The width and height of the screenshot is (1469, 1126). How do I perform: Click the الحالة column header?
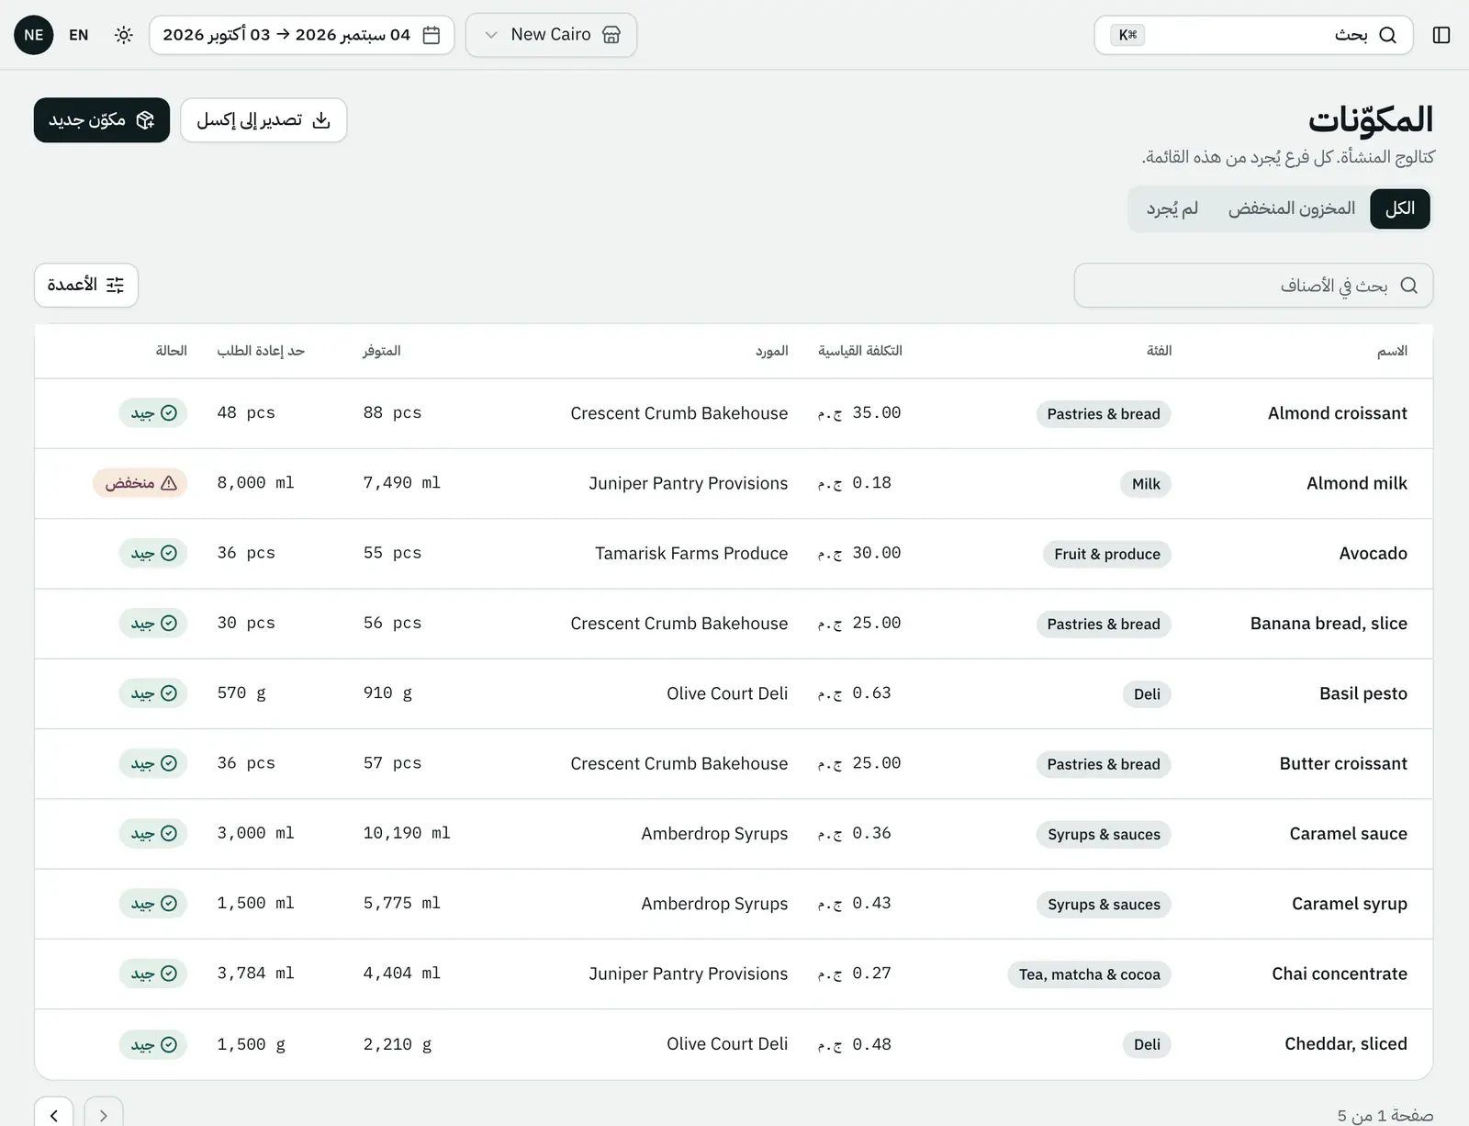[172, 351]
